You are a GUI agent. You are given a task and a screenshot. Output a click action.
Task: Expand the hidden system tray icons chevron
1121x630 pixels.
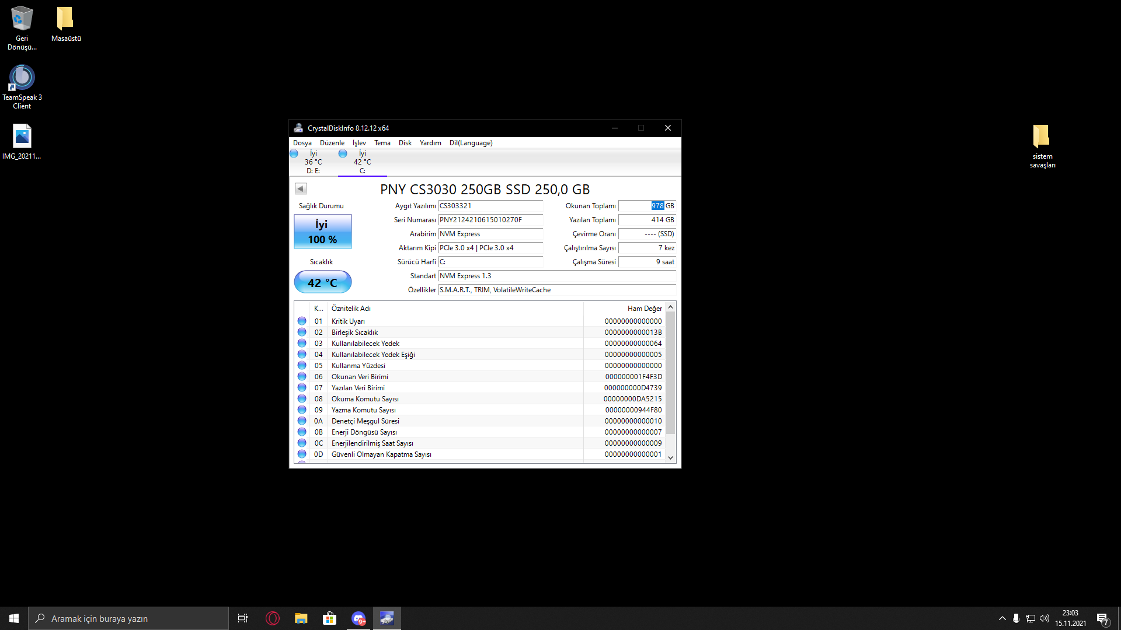pyautogui.click(x=1002, y=618)
